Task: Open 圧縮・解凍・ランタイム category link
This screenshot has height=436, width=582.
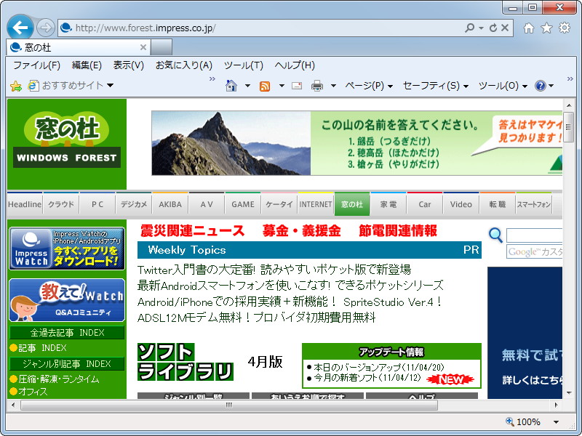Action: tap(59, 379)
